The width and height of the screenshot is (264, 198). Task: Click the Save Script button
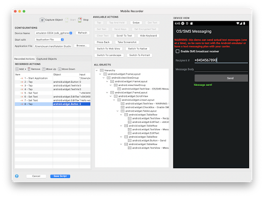click(60, 176)
